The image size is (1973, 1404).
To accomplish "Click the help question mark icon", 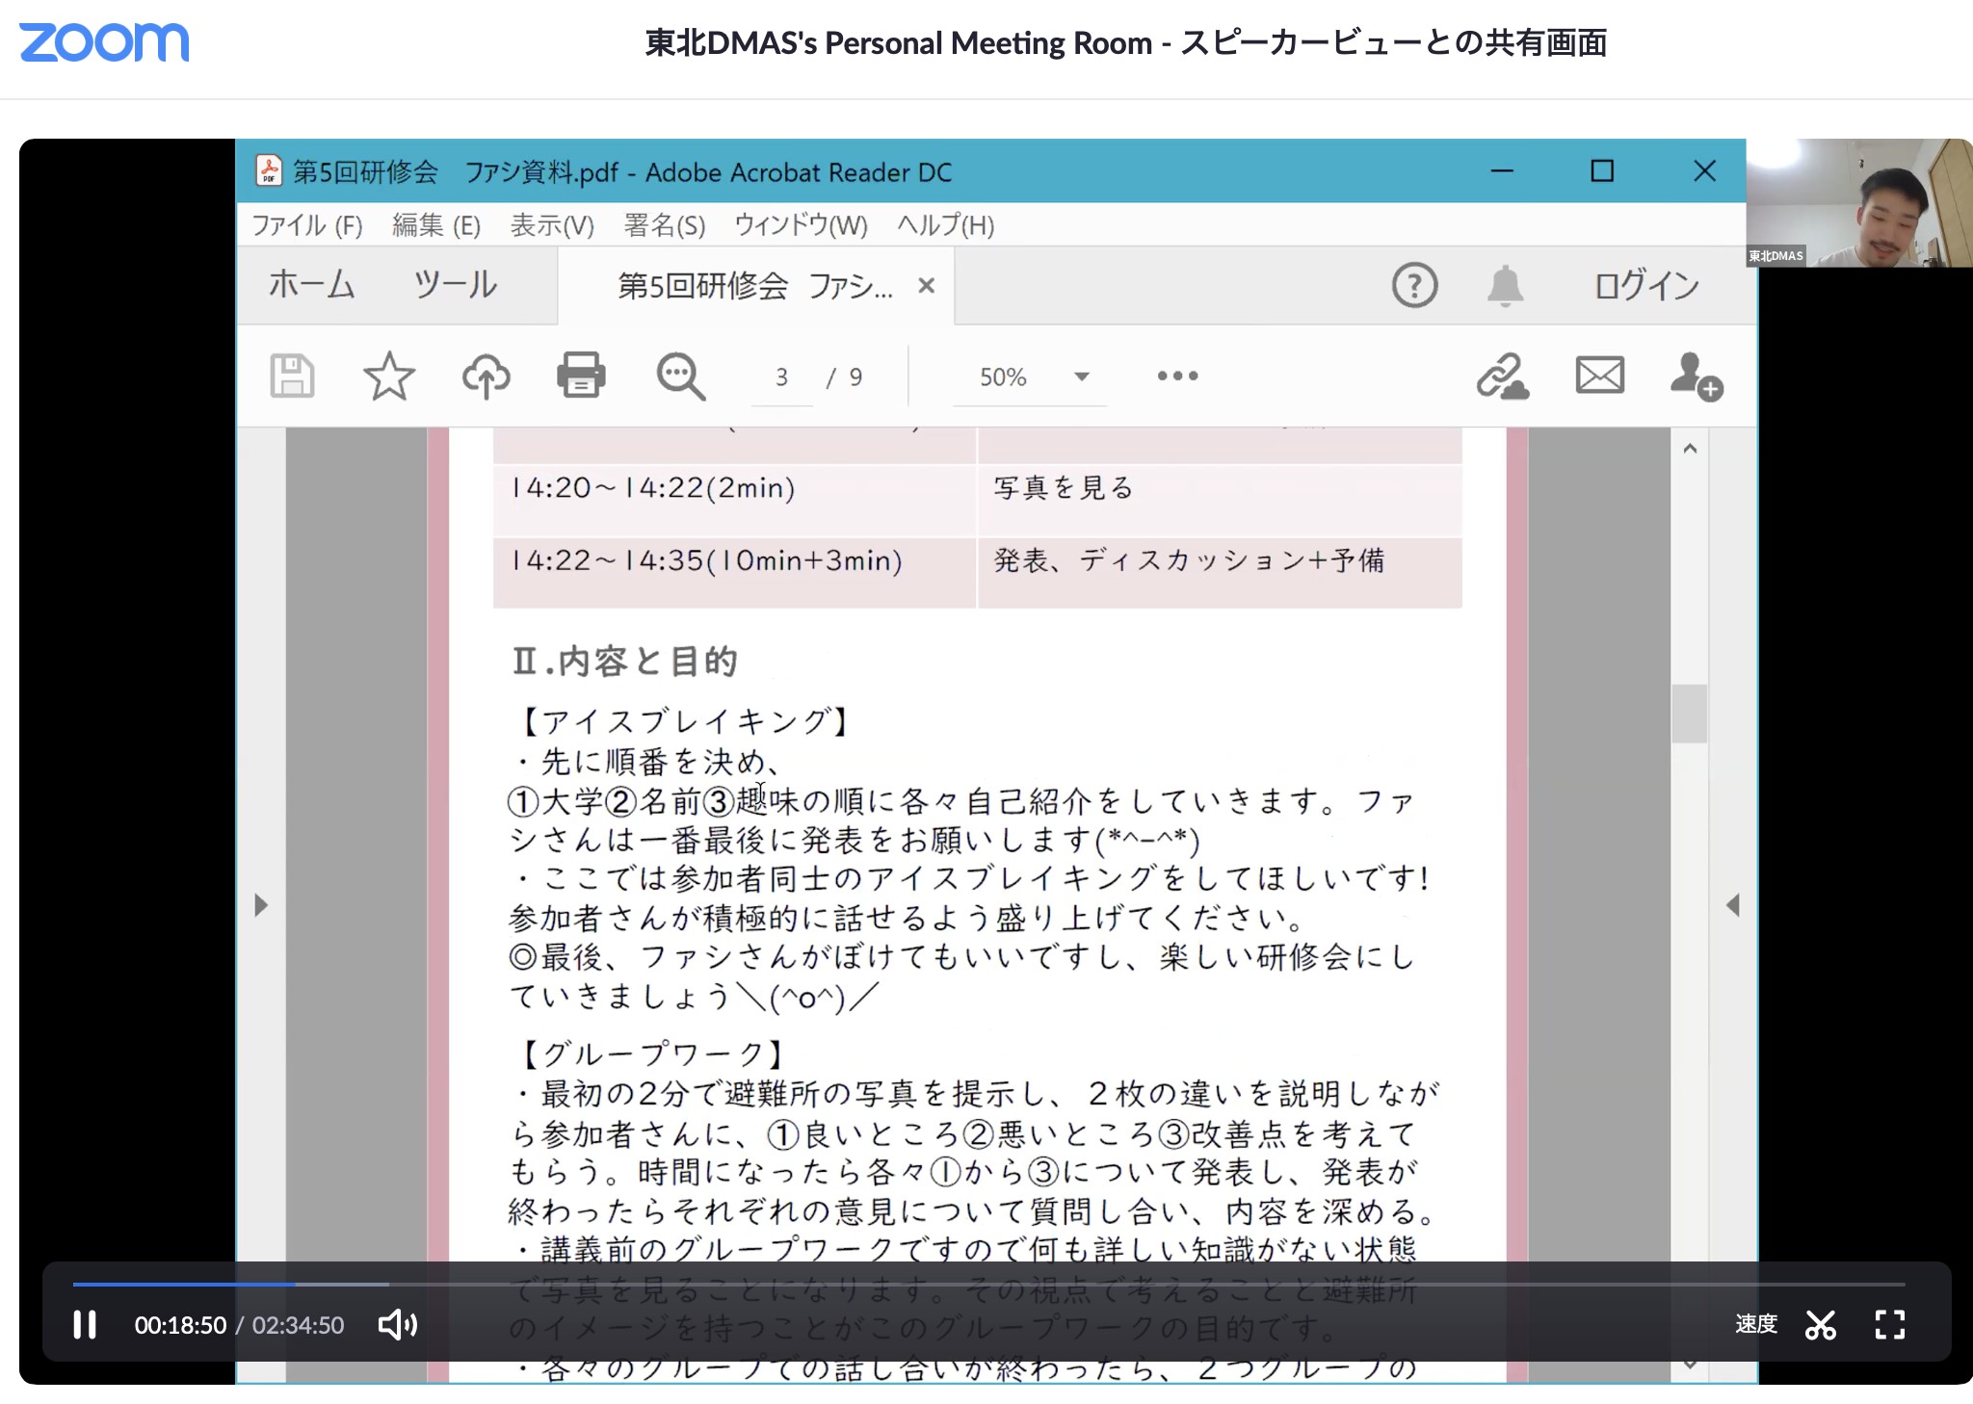I will 1414,286.
